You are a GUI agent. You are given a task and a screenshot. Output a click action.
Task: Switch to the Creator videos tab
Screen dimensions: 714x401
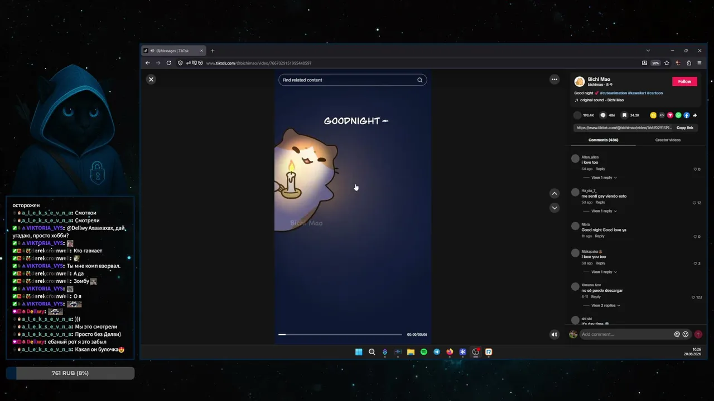coord(668,140)
